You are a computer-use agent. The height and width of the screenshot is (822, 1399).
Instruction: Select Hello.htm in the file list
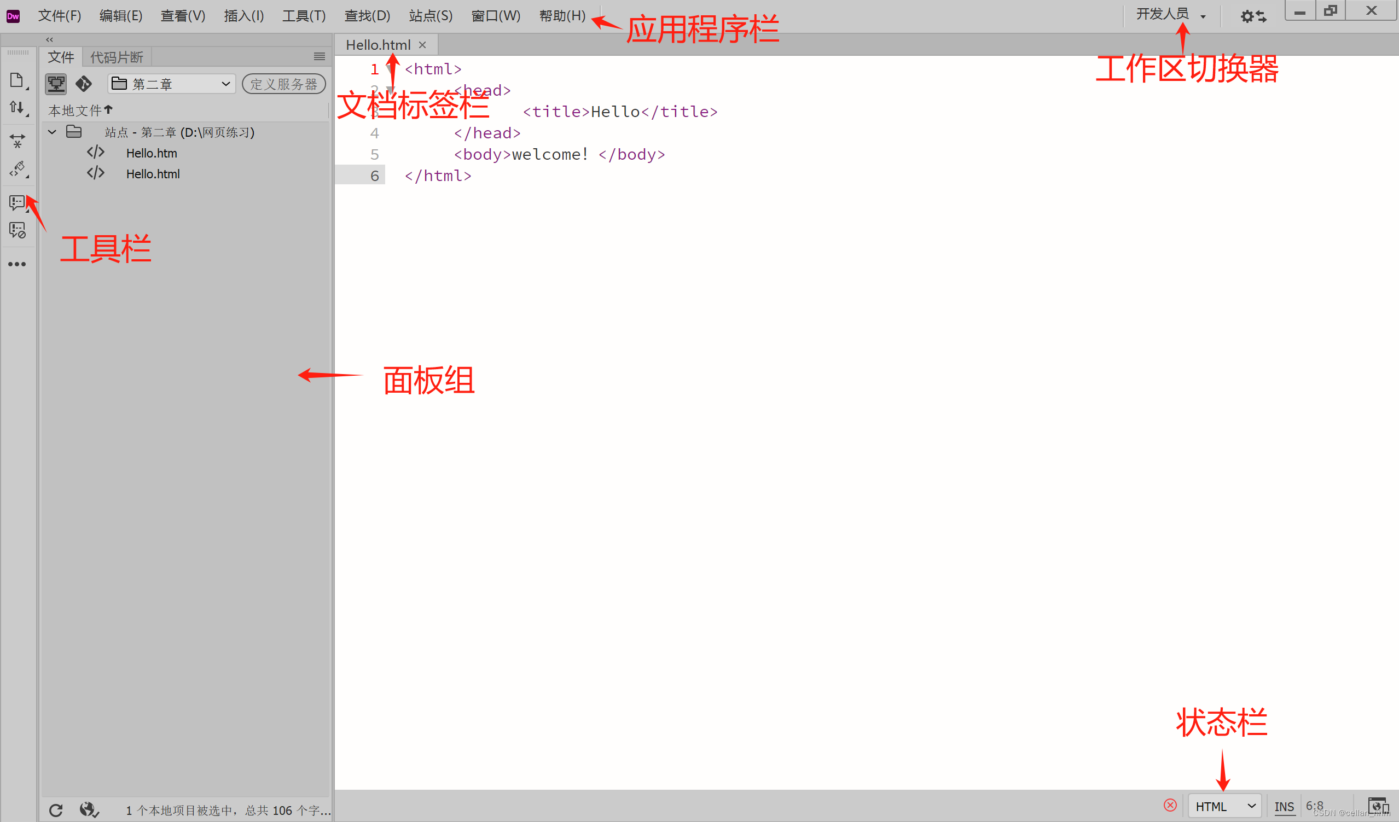[x=152, y=153]
